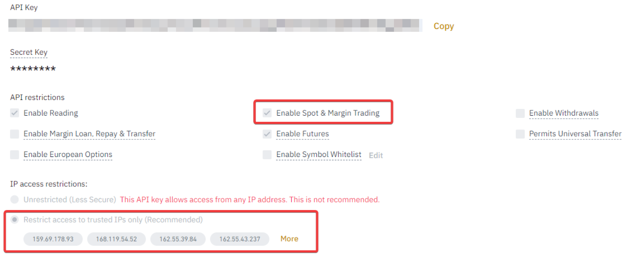
Task: Check the Enable Symbol Whitelist checkbox
Action: pos(267,155)
